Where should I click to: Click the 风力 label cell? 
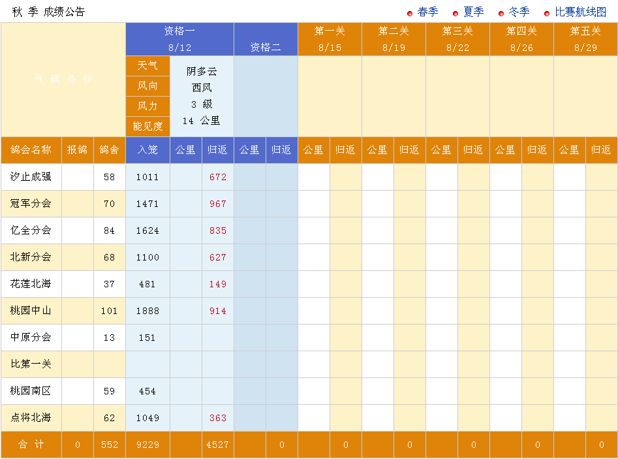coord(147,106)
